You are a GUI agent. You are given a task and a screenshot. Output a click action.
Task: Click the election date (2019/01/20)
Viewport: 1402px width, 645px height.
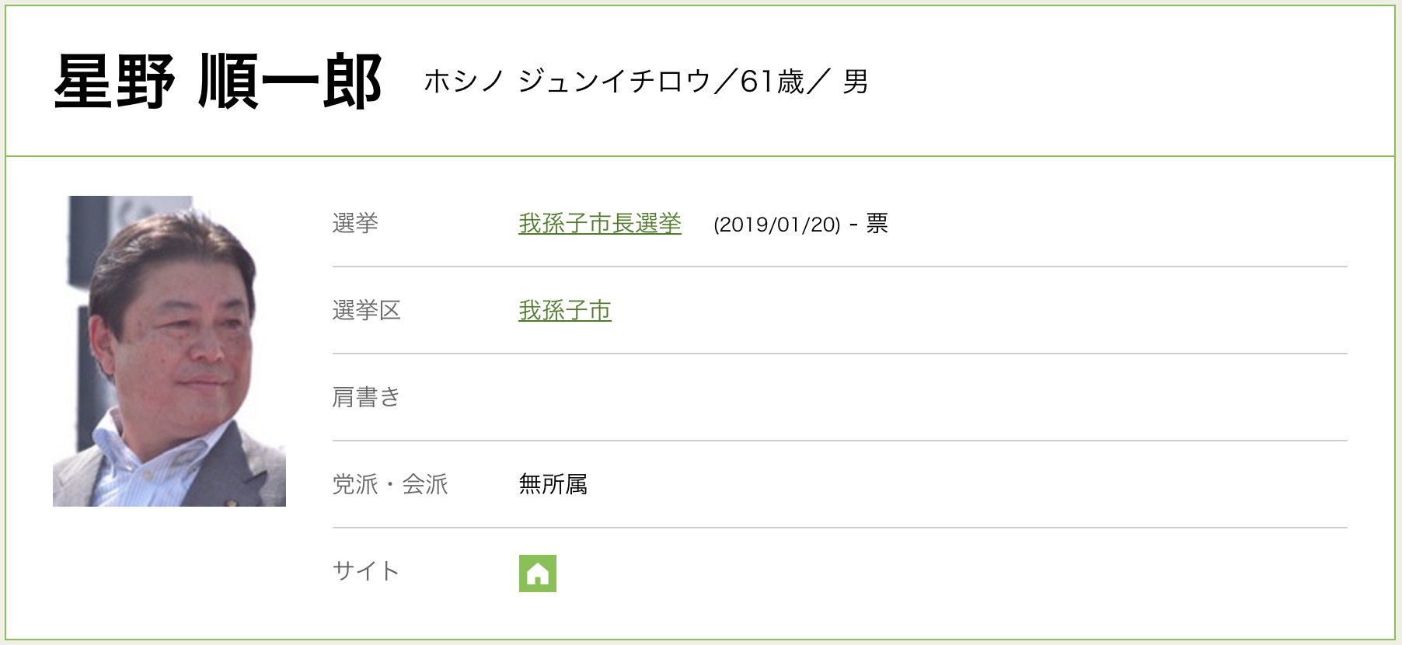point(777,225)
